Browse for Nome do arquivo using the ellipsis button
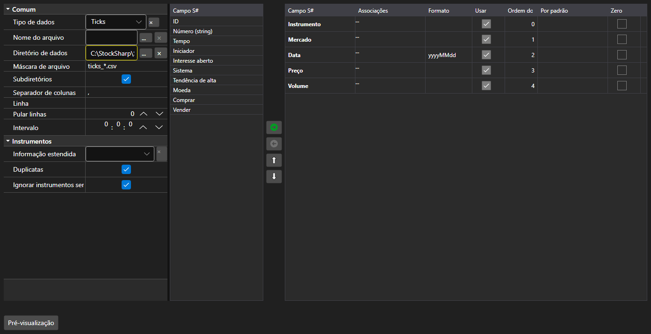 tap(145, 38)
